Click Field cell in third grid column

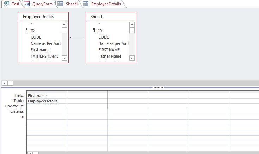[128, 96]
